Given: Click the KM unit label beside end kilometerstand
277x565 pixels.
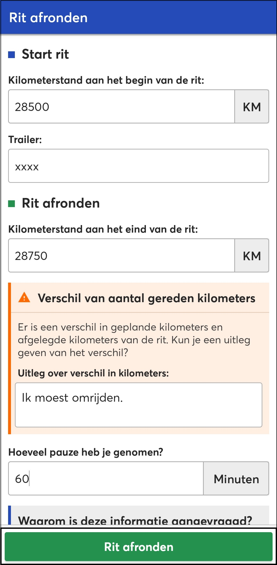Looking at the screenshot, I should [252, 256].
